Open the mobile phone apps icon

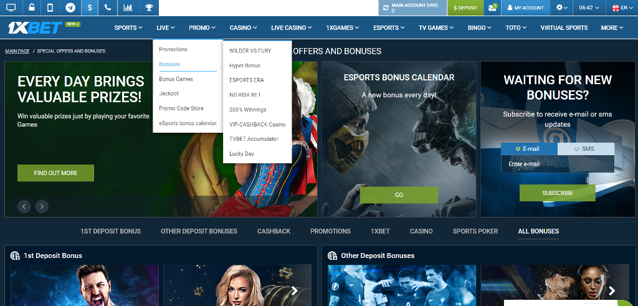[x=50, y=7]
